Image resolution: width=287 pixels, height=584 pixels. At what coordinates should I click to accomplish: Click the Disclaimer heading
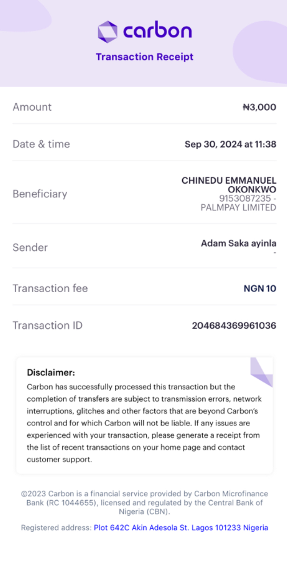(x=51, y=372)
